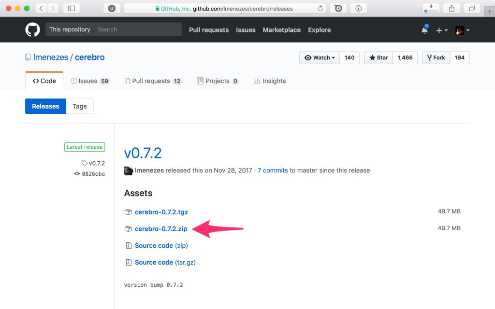Open the cerebro repository link
495x309 pixels.
[x=89, y=57]
